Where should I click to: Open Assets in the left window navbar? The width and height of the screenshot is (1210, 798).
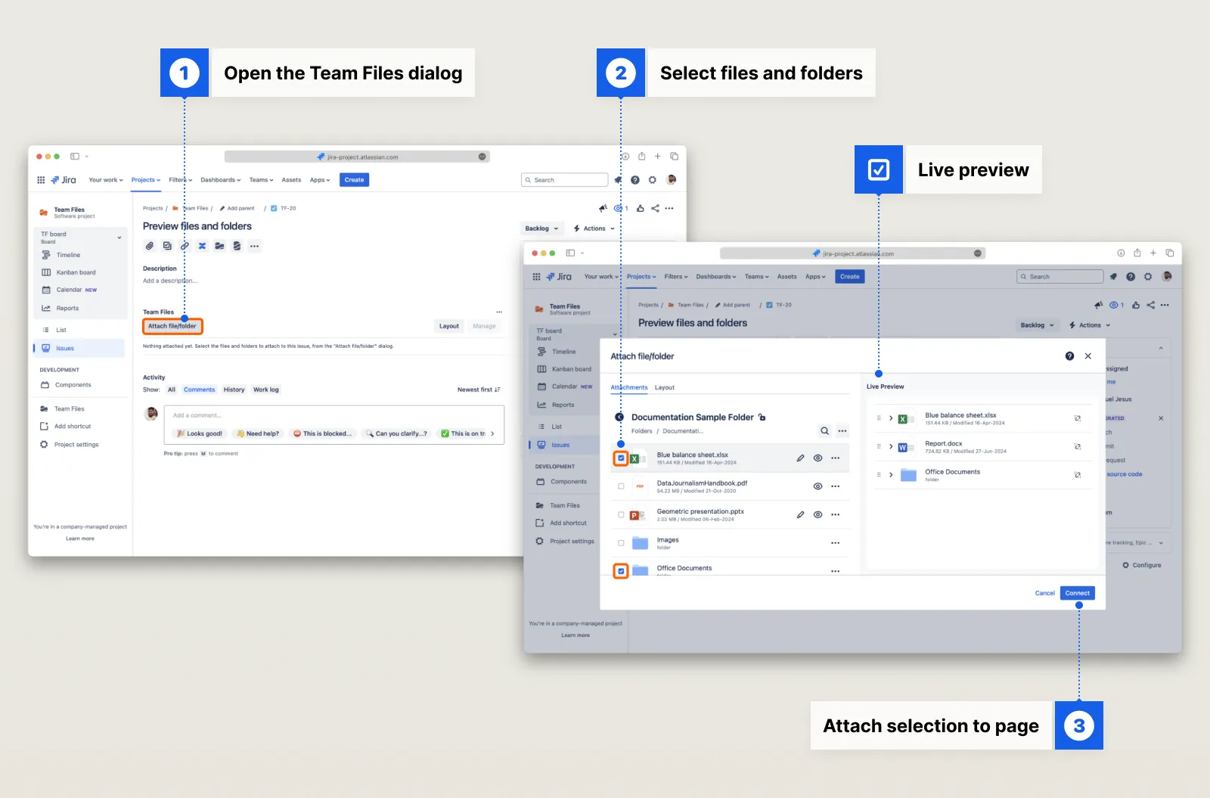click(291, 180)
